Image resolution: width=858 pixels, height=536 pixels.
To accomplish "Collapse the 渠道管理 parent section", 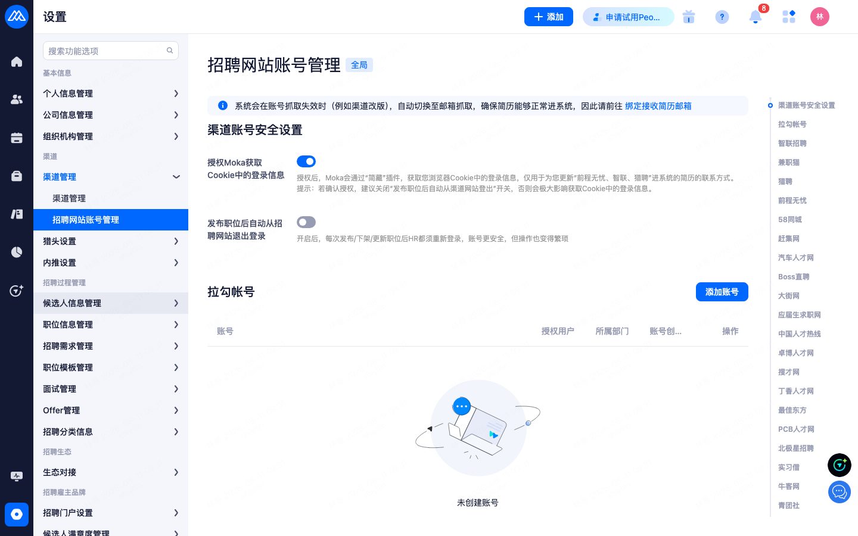I will [x=111, y=177].
